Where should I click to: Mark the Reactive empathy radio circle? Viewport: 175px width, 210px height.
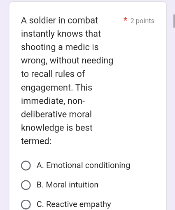coord(26,205)
